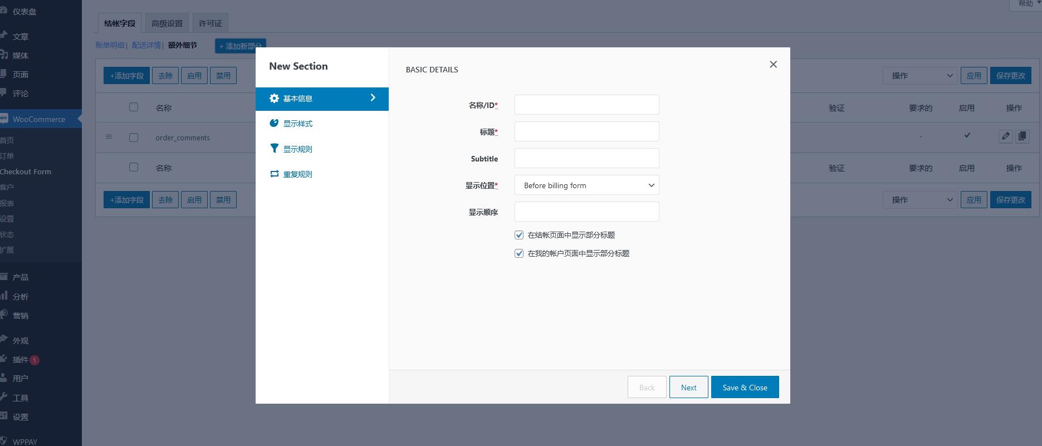Uncheck 在我的帐户页面中显示部分标题 checkbox
Image resolution: width=1042 pixels, height=446 pixels.
click(x=519, y=253)
